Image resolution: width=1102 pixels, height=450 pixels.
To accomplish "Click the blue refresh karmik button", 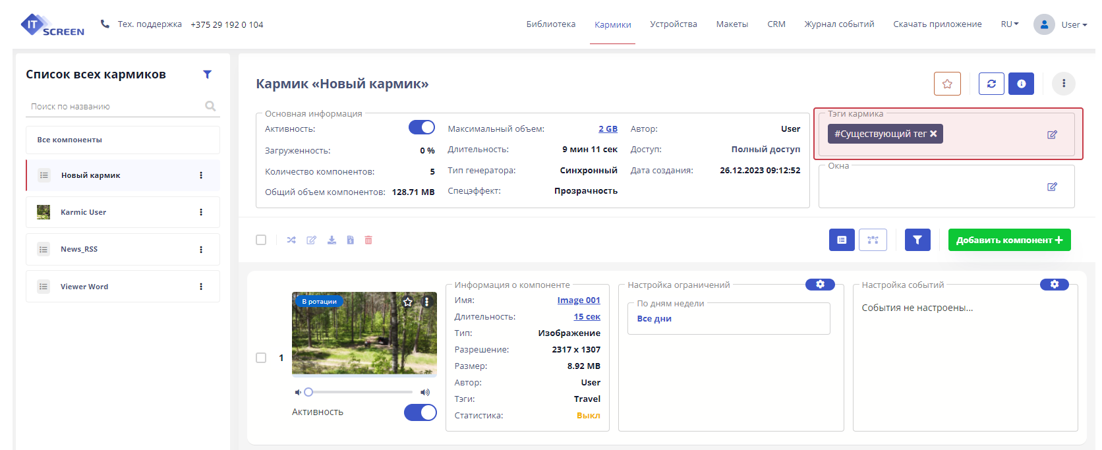I will click(991, 84).
